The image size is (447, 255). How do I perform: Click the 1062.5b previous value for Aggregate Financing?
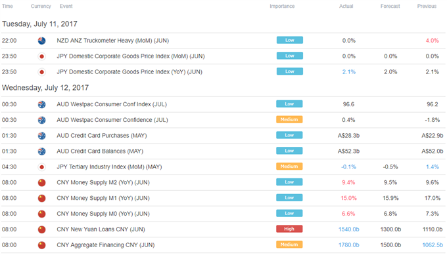[433, 245]
